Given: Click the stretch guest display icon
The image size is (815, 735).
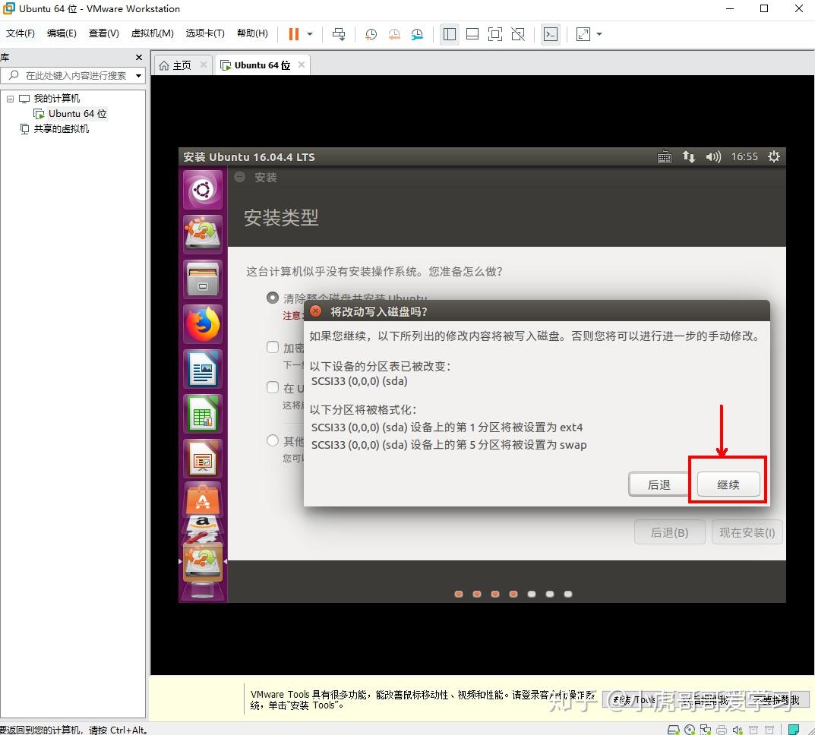Looking at the screenshot, I should click(583, 34).
